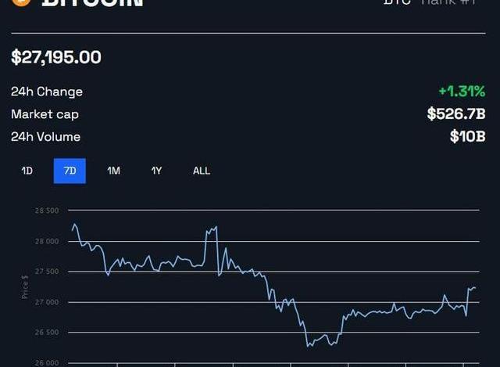Image resolution: width=500 pixels, height=367 pixels.
Task: Click the 24h Volume label
Action: [x=45, y=137]
